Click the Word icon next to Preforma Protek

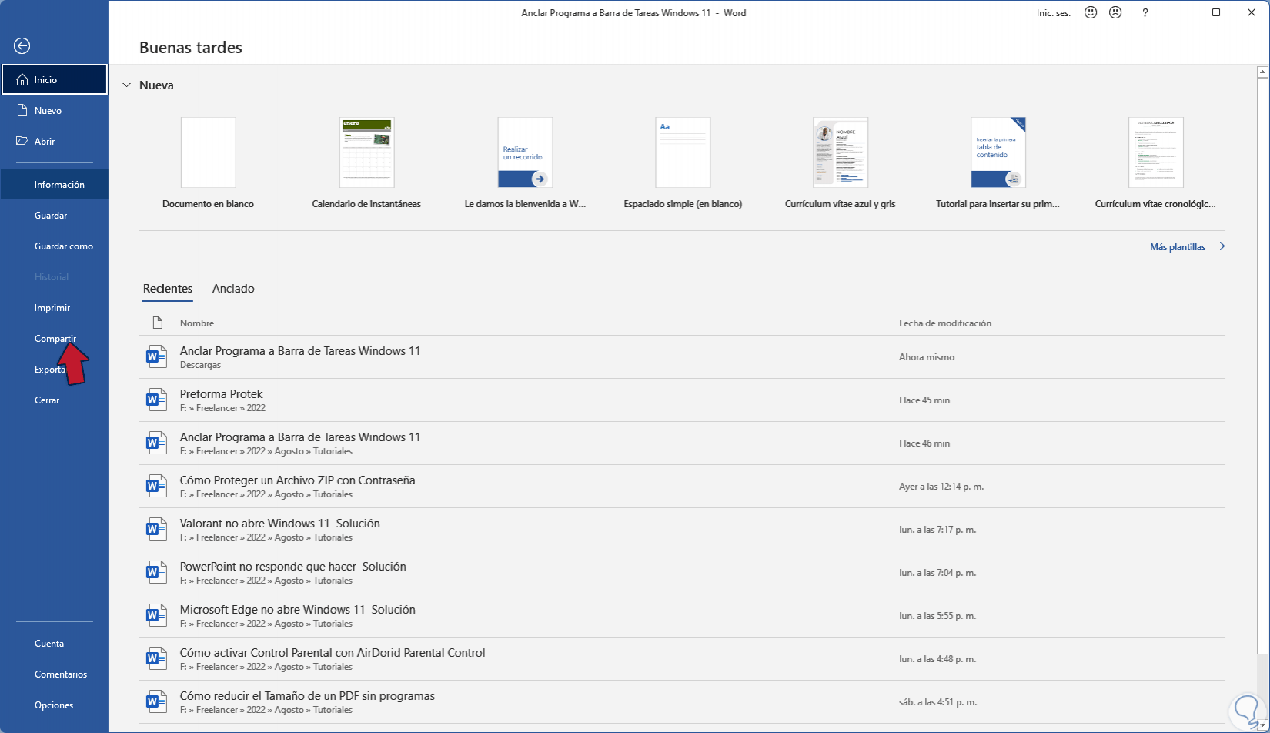tap(157, 400)
